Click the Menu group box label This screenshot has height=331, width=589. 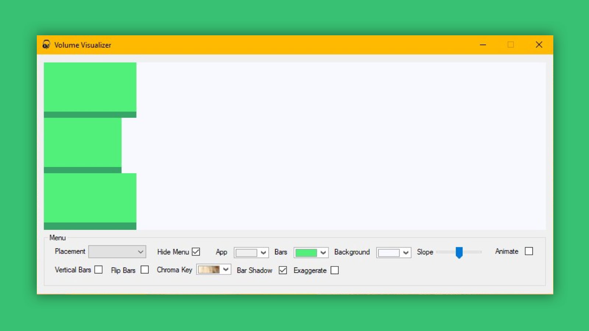[x=57, y=238]
